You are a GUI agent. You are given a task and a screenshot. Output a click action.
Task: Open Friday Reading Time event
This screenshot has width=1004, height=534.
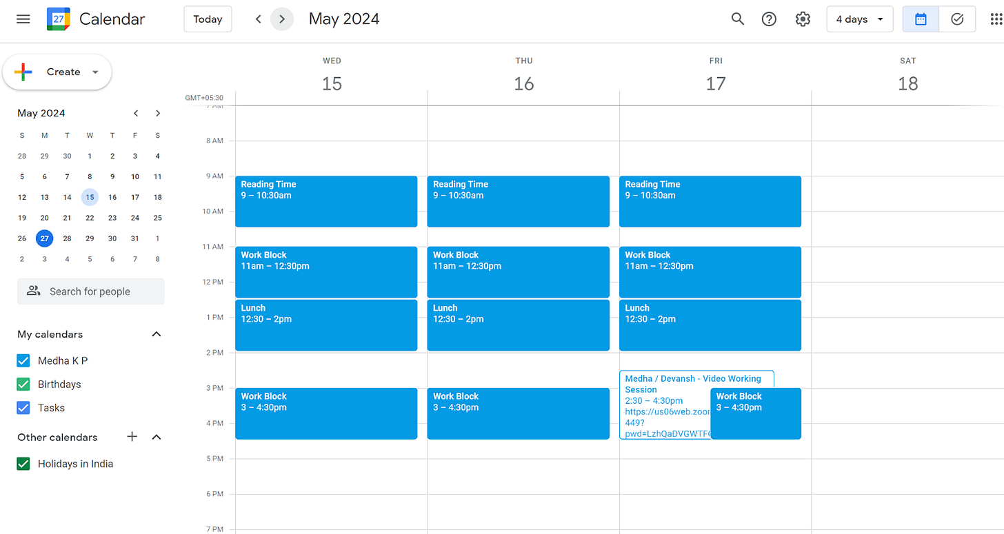pyautogui.click(x=710, y=201)
